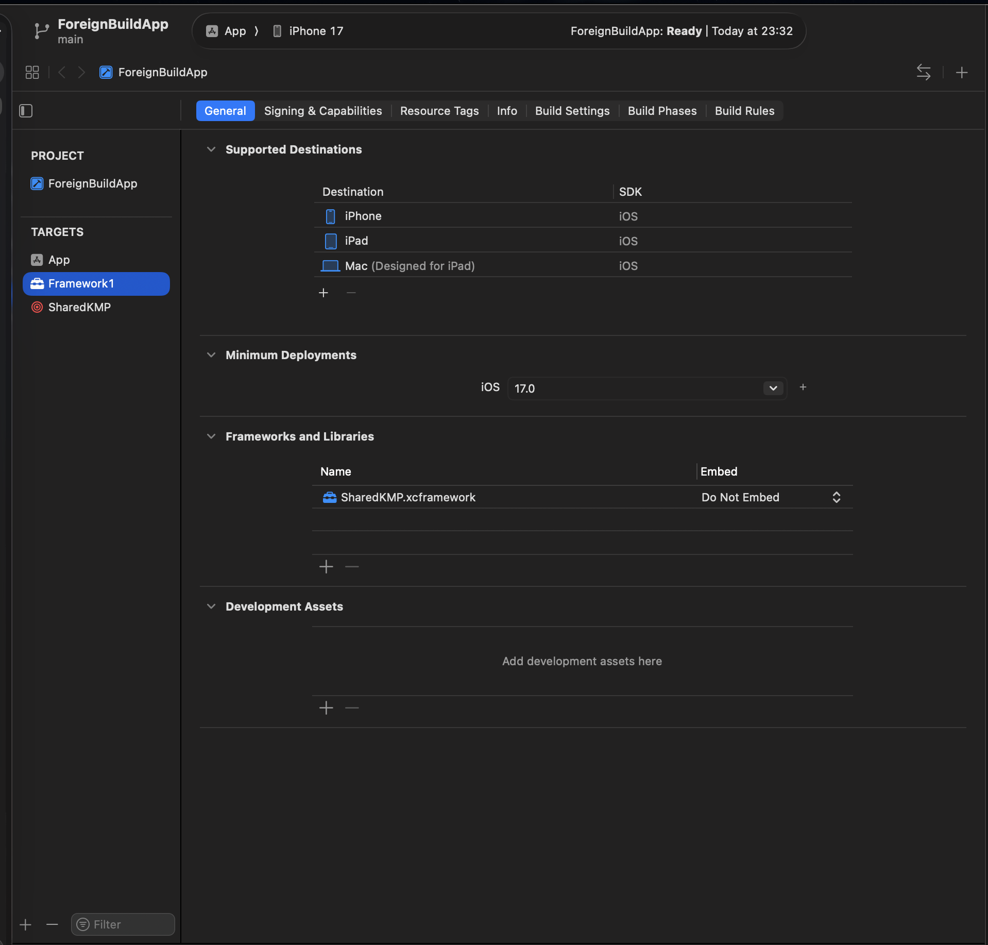Open the iOS 17.0 deployment version dropdown
Screen dimensions: 988x945
773,388
